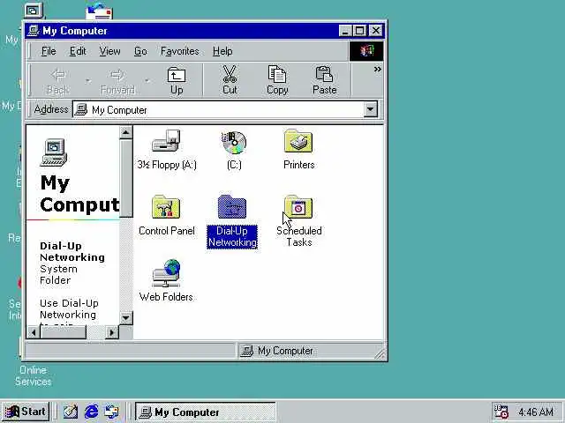The height and width of the screenshot is (423, 565).
Task: Click the desktop icon above the window title bar
Action: pos(34,11)
